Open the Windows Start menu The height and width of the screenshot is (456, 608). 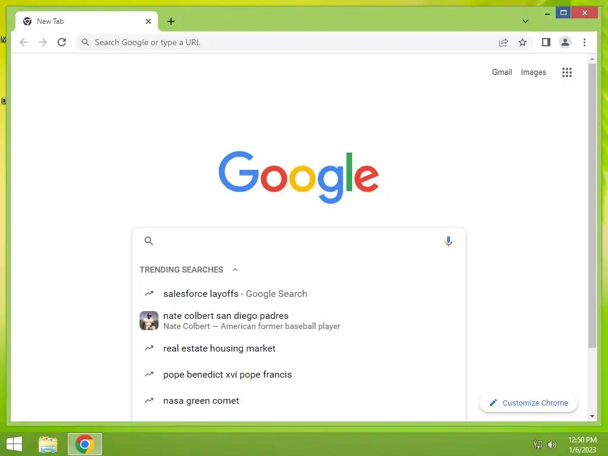click(x=14, y=444)
